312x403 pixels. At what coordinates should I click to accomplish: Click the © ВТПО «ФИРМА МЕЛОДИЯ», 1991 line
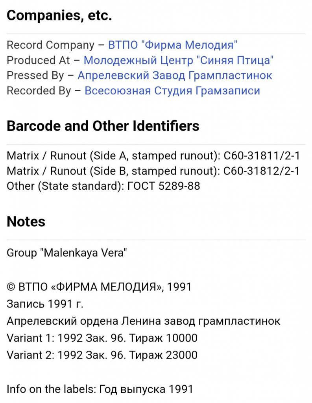tap(99, 287)
